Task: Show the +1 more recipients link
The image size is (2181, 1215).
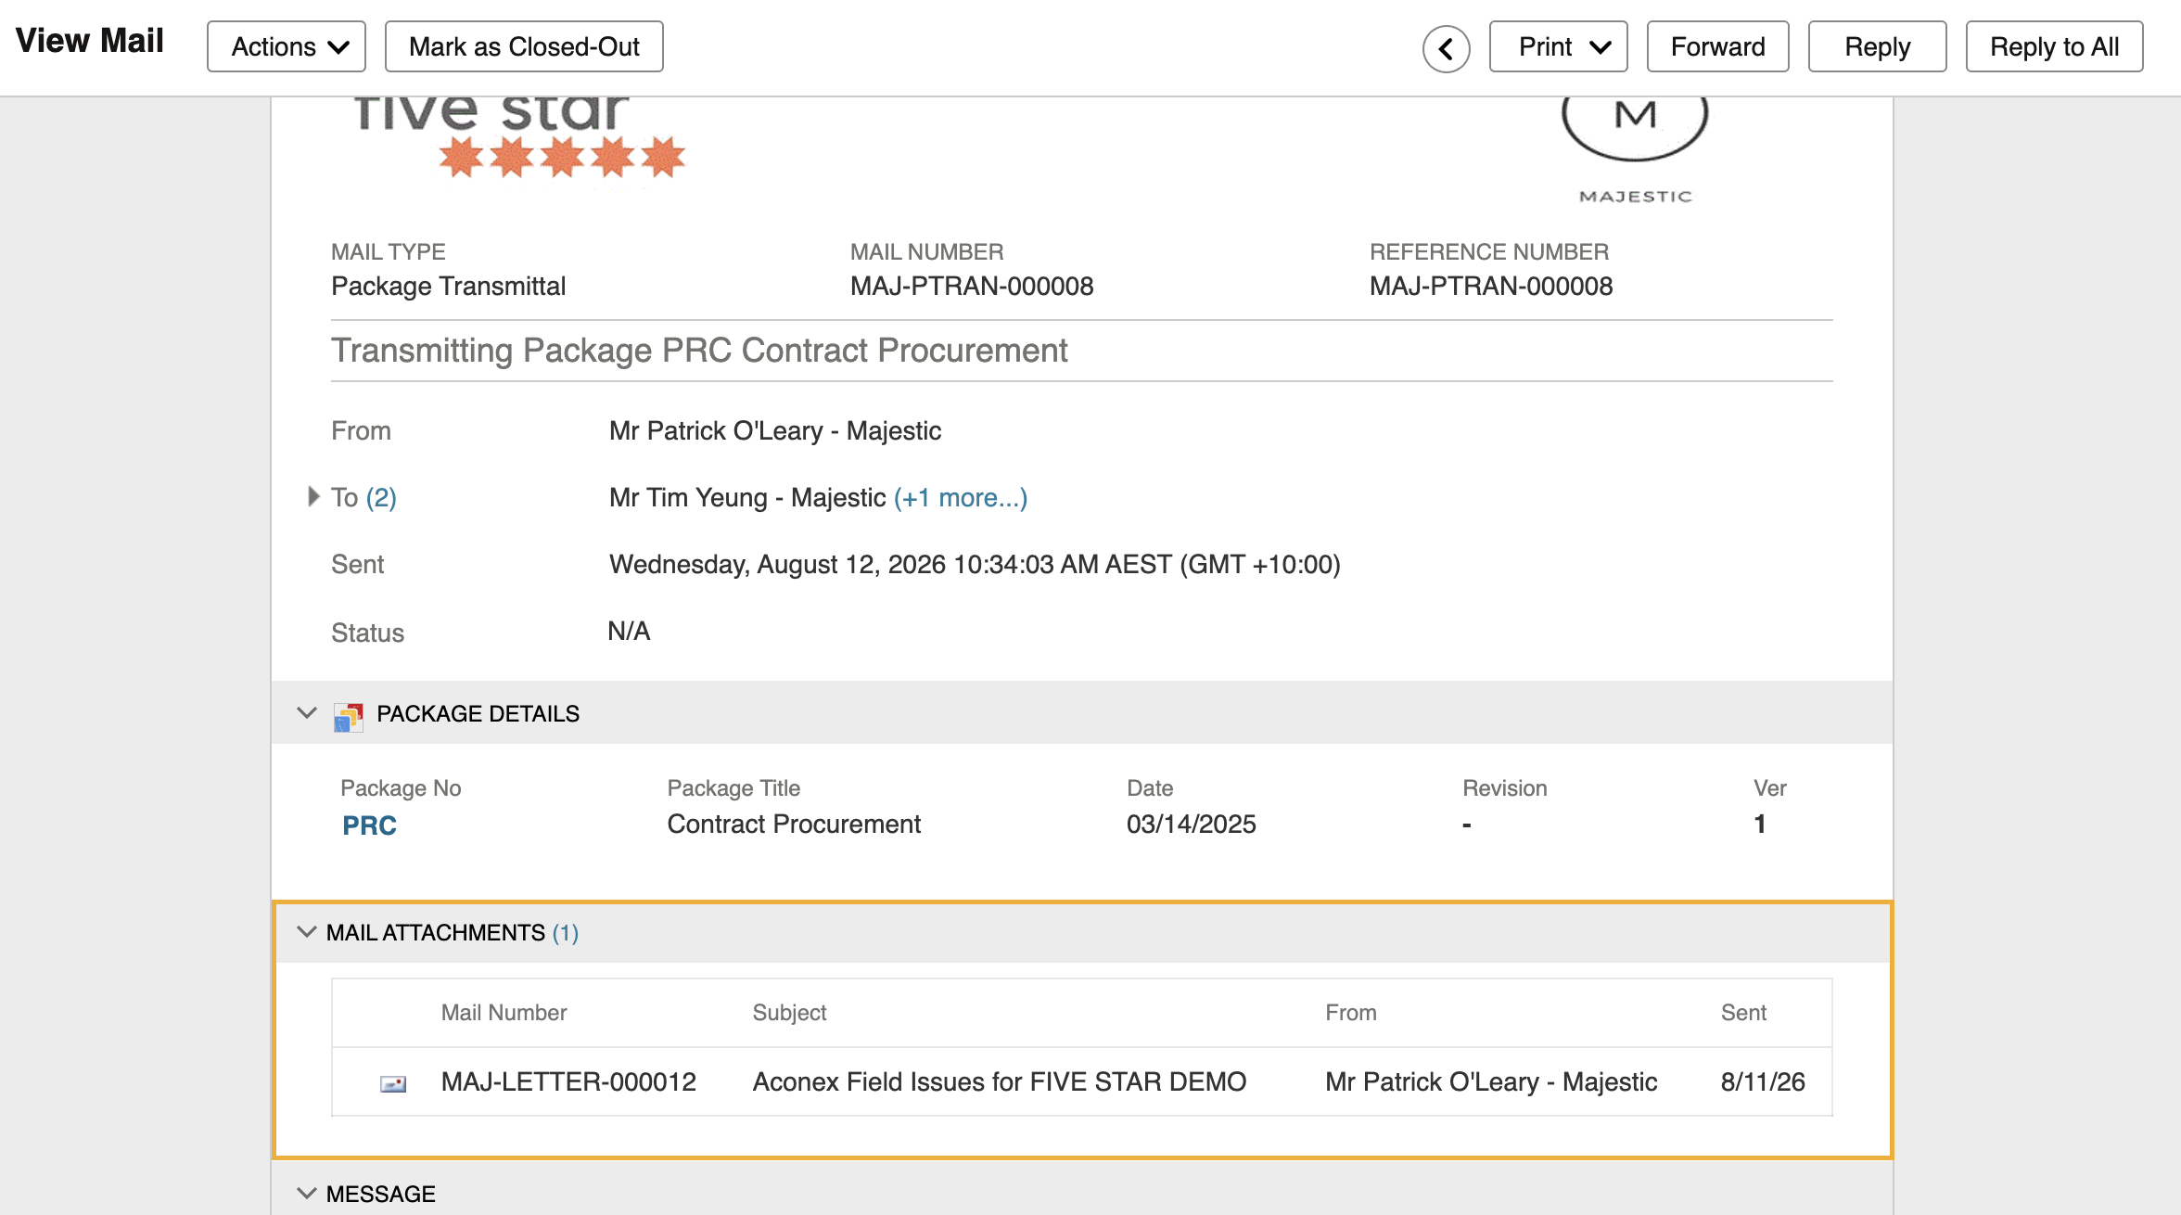Action: pyautogui.click(x=961, y=498)
